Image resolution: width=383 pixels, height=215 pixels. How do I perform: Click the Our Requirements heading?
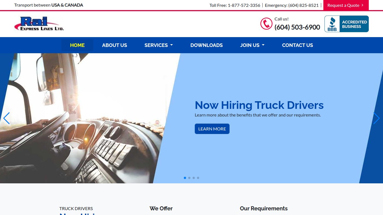pos(264,208)
